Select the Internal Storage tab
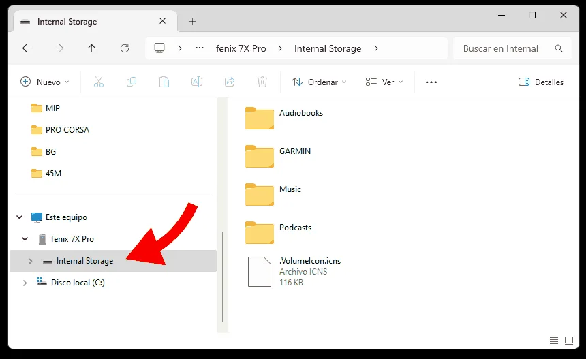Viewport: 586px width, 359px height. pyautogui.click(x=95, y=21)
